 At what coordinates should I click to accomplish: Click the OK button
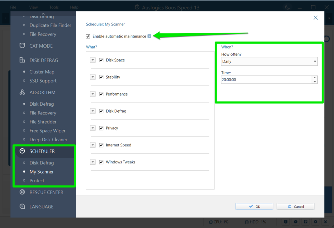[254, 206]
